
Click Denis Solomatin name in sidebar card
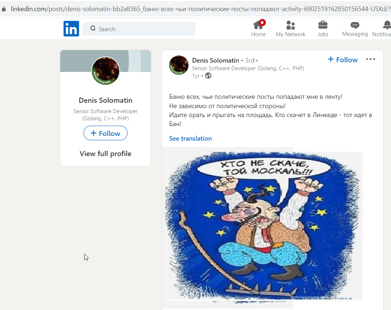click(x=105, y=100)
